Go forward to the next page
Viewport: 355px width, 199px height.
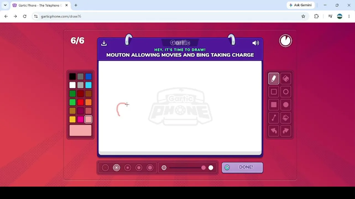pos(15,17)
